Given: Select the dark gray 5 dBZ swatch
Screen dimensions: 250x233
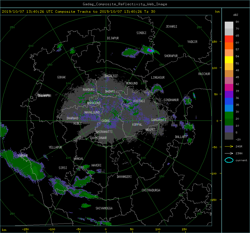Looking at the screenshot, I should 229,136.
